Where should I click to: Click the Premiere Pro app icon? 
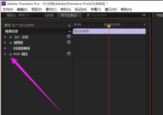tap(4, 3)
